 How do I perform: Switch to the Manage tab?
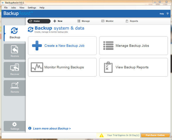[83, 21]
